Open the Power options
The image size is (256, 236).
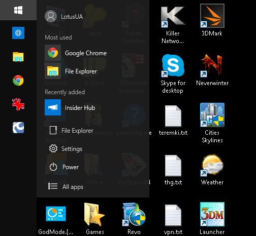pyautogui.click(x=64, y=167)
